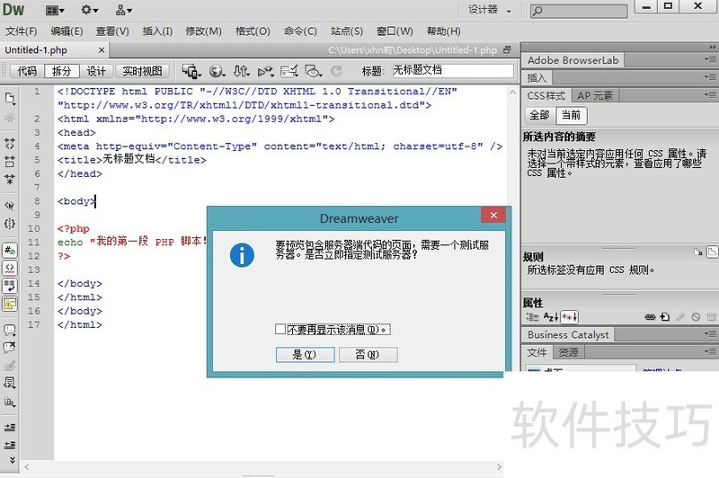Click new CSS rule icon
The height and width of the screenshot is (478, 719).
[x=665, y=316]
